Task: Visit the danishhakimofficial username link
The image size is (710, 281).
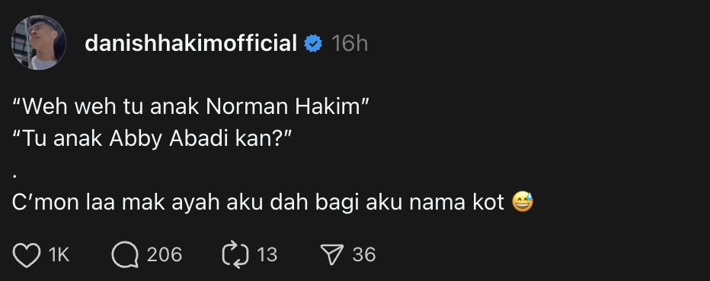Action: (x=190, y=43)
